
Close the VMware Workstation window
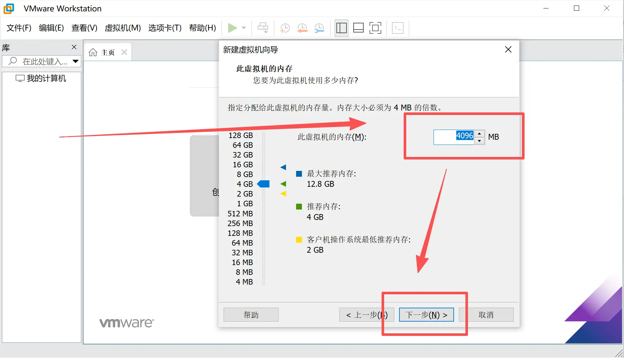tap(607, 8)
